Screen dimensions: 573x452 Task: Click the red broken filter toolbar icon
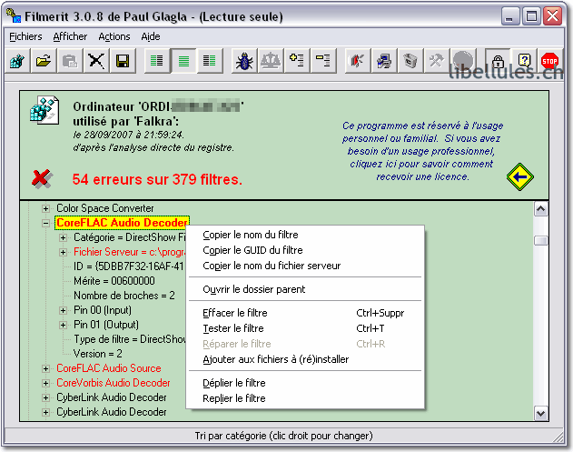pyautogui.click(x=358, y=61)
